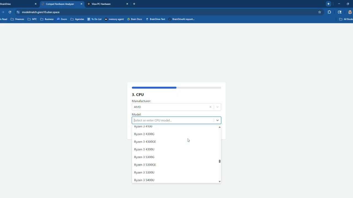353x198 pixels.
Task: Click the browser reload icon
Action: (x=10, y=12)
